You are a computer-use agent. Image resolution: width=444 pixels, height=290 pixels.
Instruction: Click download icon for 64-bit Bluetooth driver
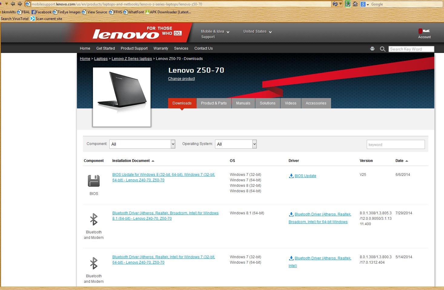point(291,214)
